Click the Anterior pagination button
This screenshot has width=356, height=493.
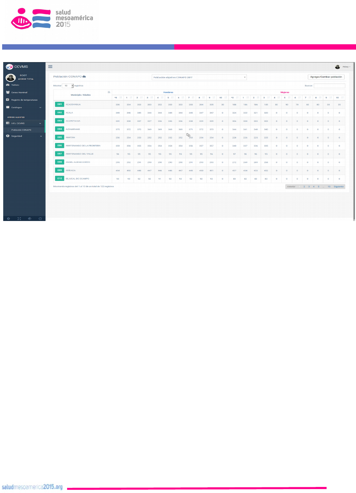(x=291, y=187)
